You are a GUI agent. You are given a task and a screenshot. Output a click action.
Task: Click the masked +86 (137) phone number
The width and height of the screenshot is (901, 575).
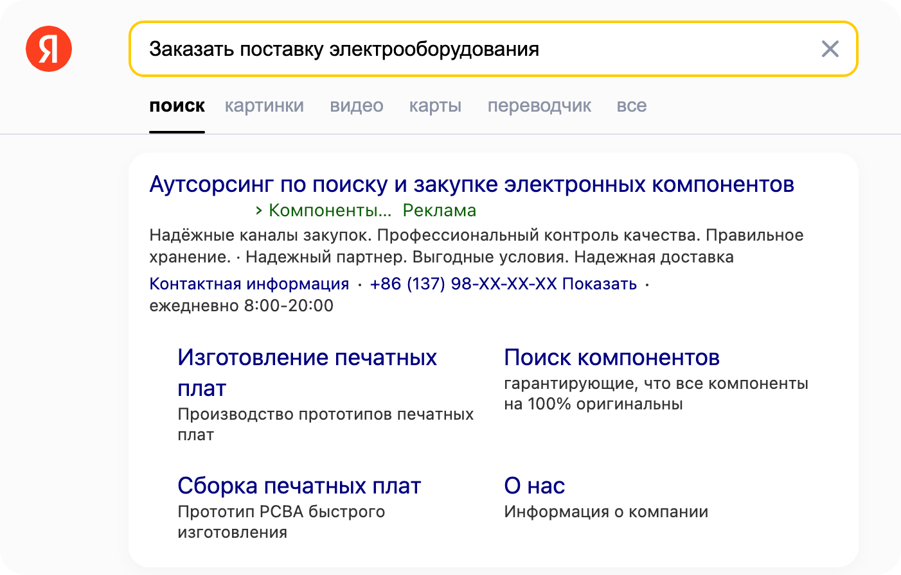[x=463, y=284]
